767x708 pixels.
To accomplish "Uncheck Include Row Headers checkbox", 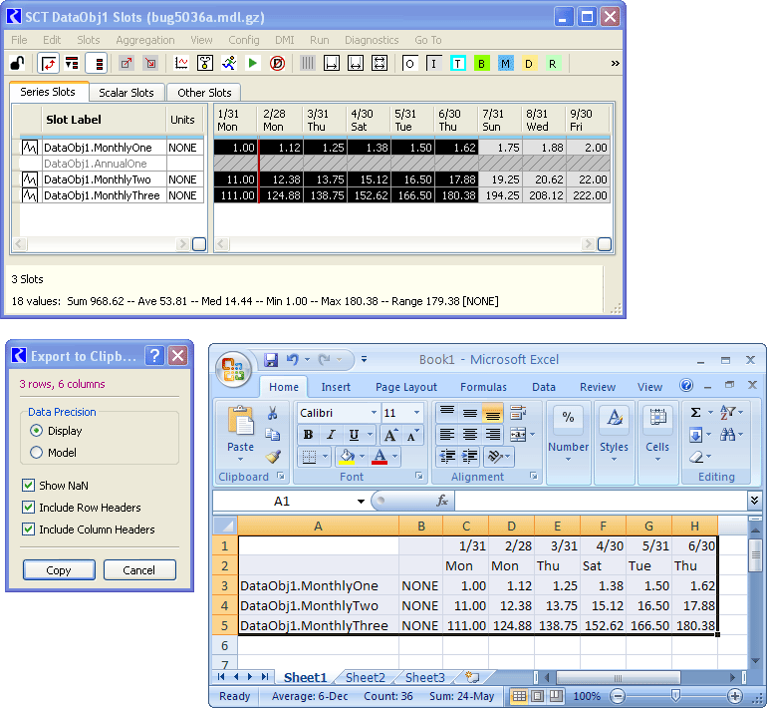I will point(28,508).
